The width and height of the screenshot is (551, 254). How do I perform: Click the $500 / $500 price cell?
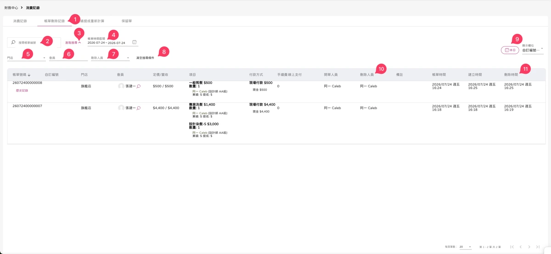[163, 86]
